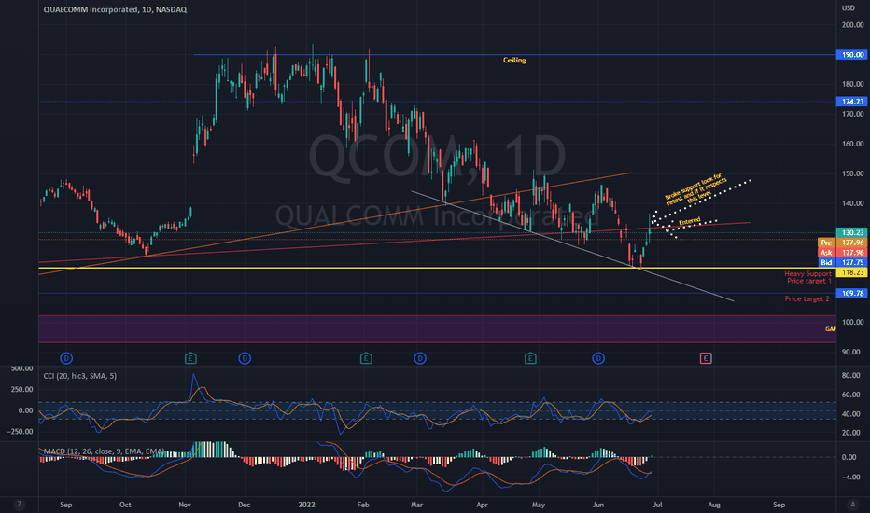Click the Mar label on time axis

(416, 505)
